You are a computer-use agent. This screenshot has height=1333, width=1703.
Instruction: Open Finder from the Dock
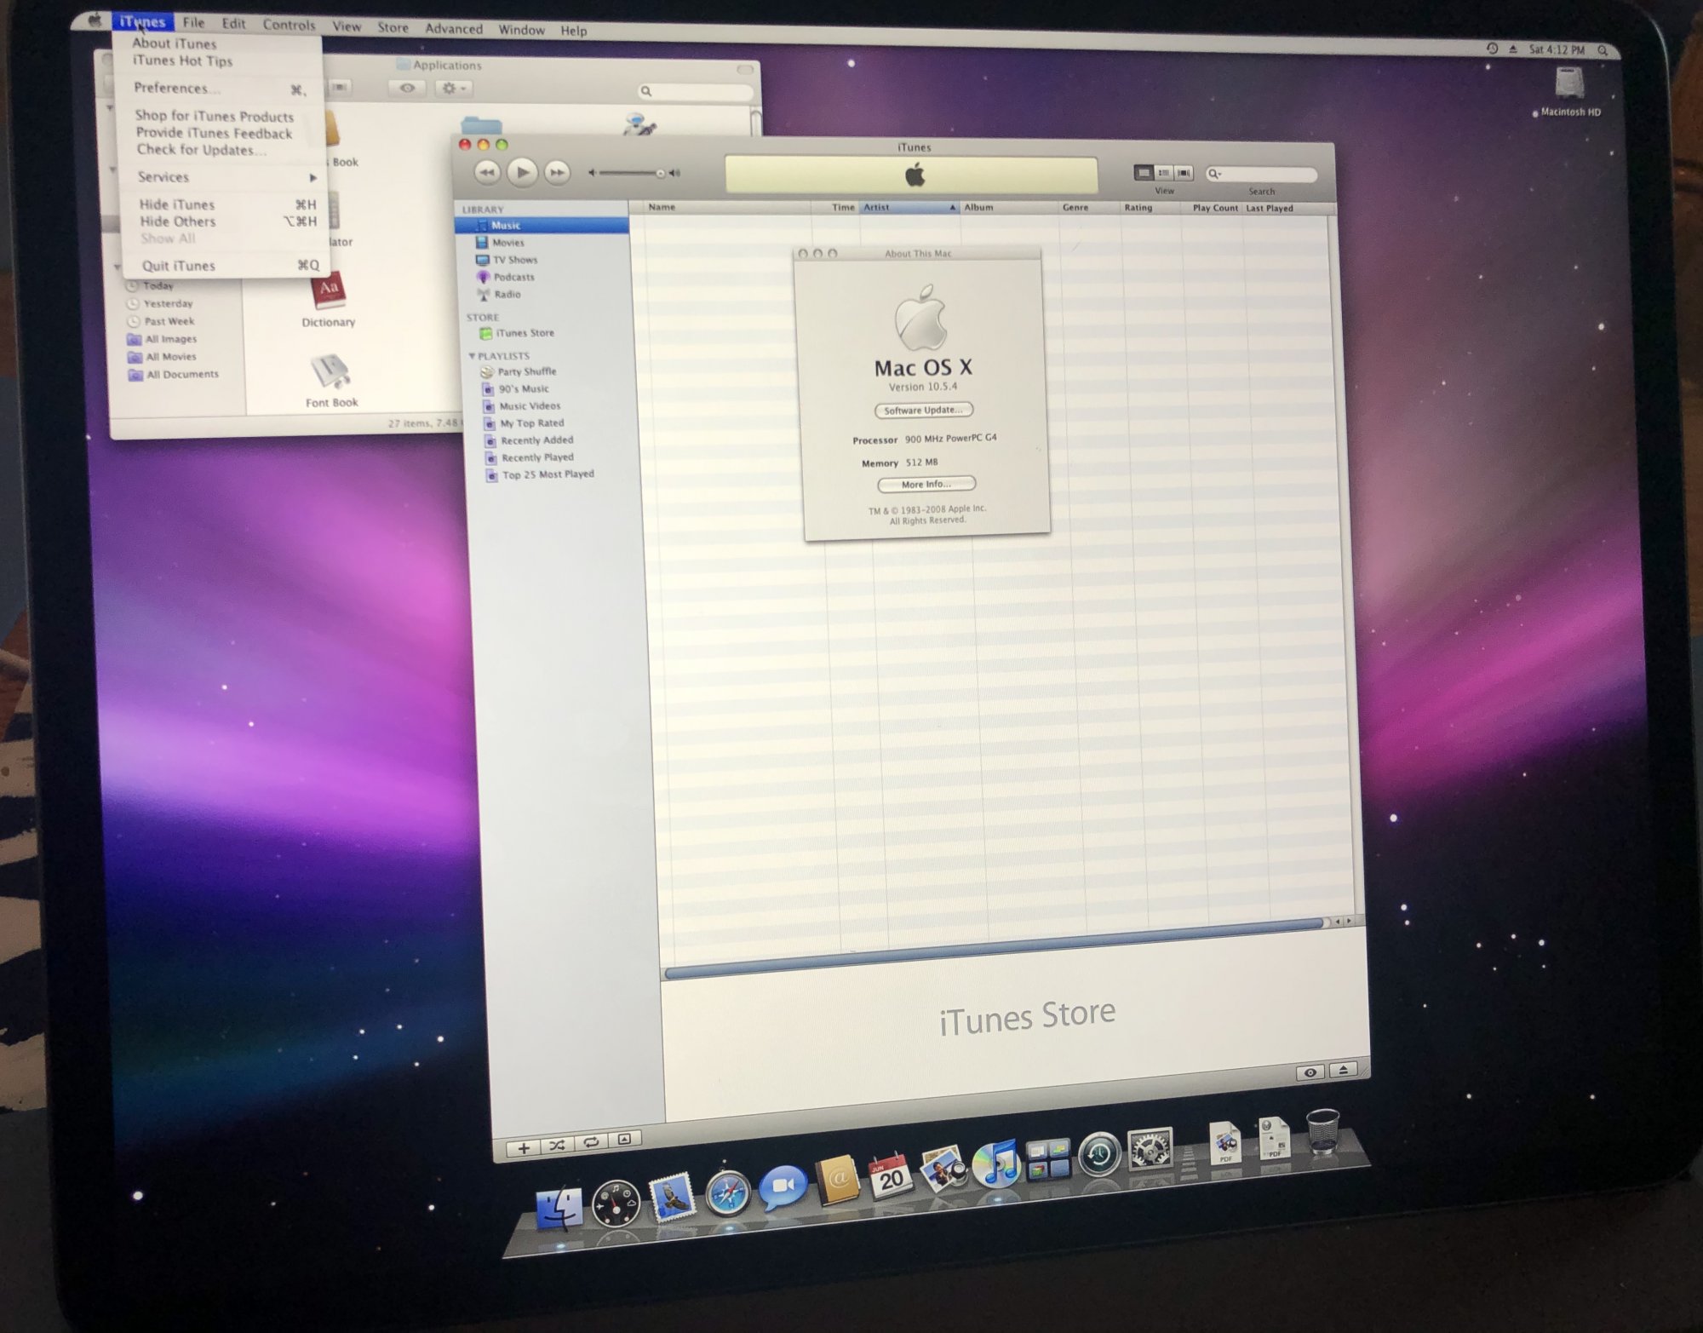point(559,1208)
